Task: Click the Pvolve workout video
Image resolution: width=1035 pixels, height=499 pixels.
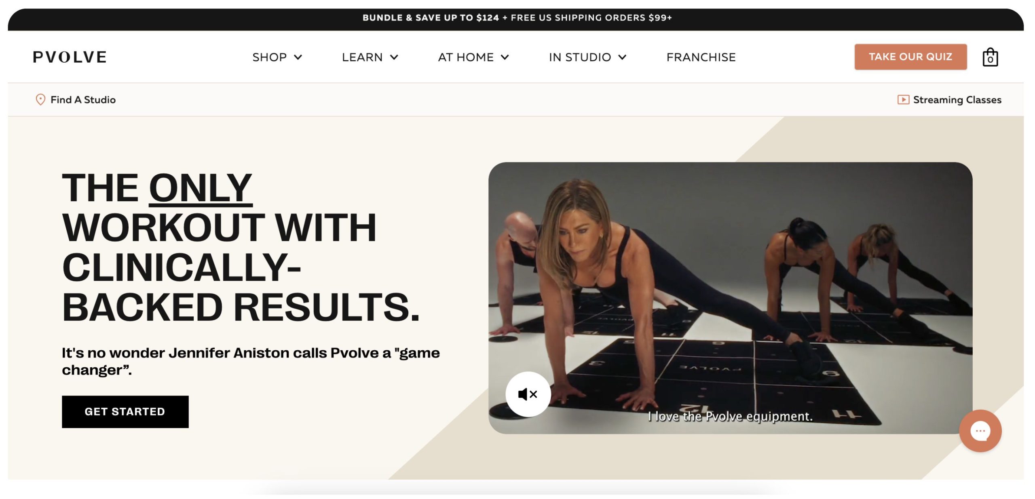Action: coord(730,298)
